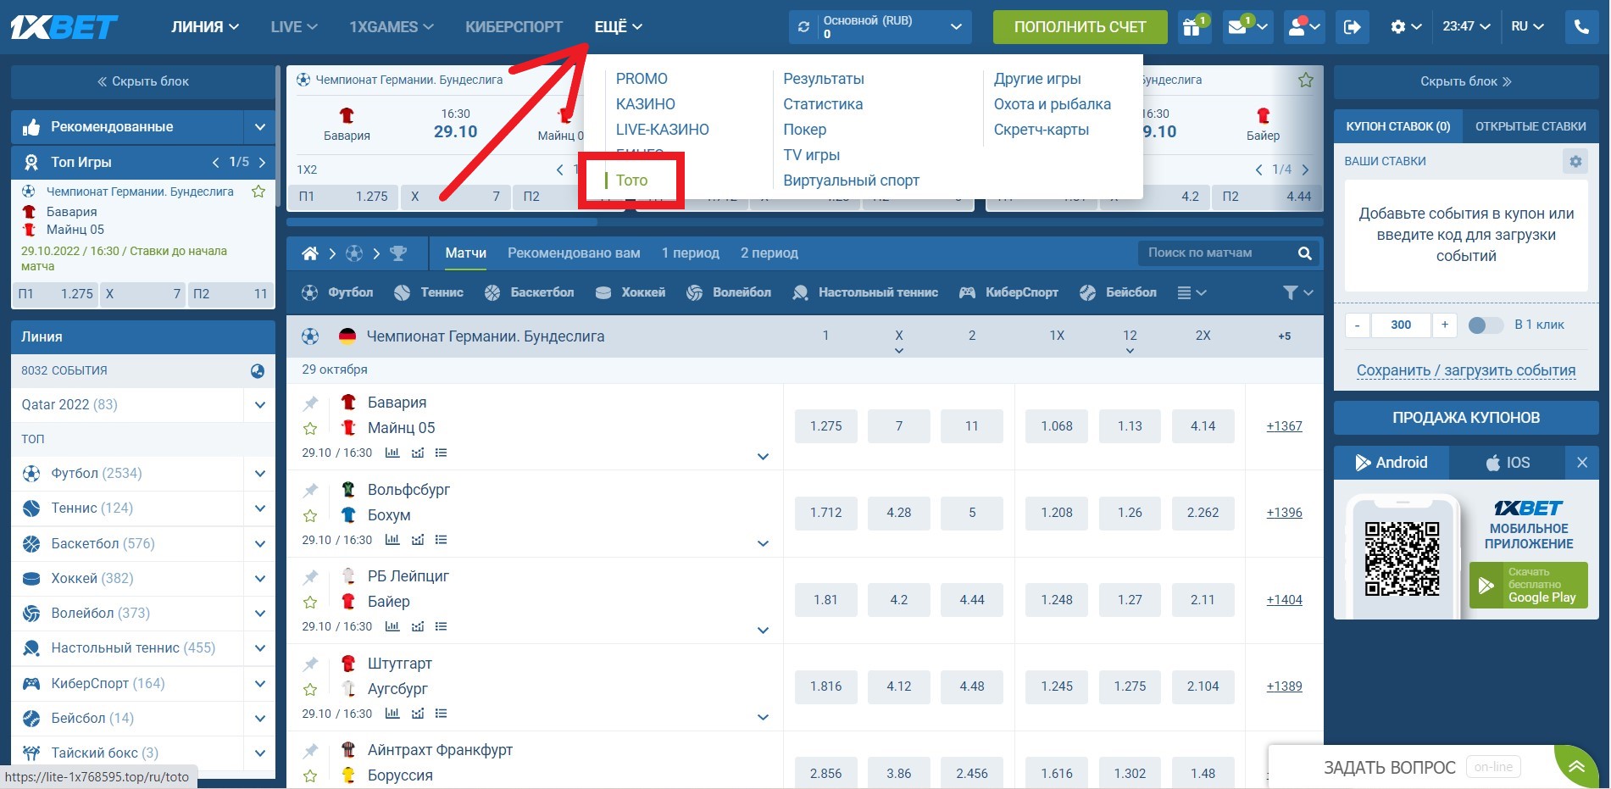Close the mobile app banner

1581,463
